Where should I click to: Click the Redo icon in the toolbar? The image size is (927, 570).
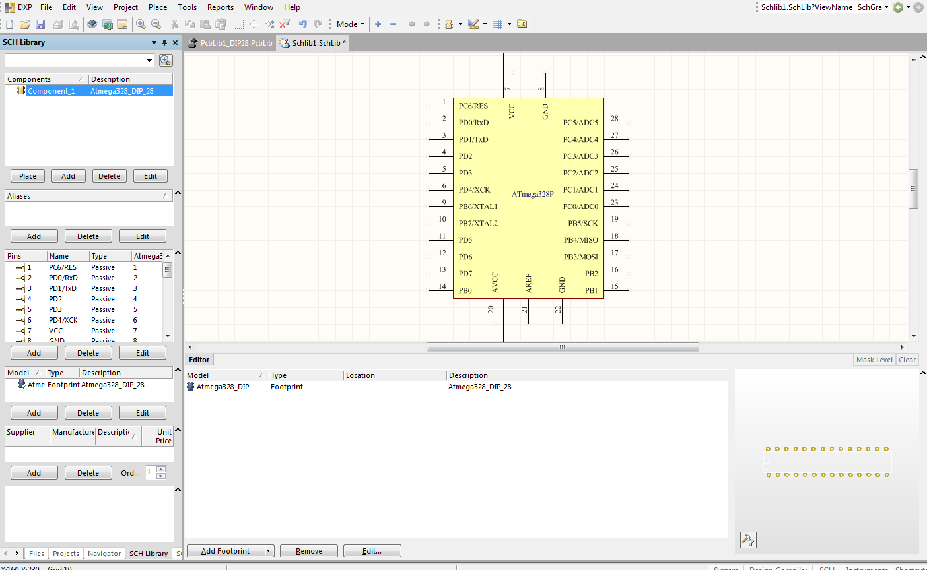(318, 24)
